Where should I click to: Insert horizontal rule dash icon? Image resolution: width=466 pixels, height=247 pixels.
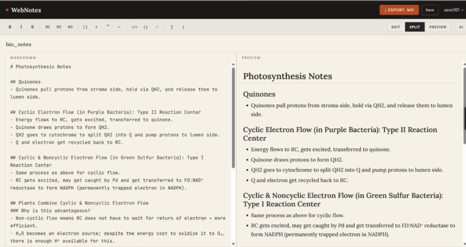coord(119,27)
